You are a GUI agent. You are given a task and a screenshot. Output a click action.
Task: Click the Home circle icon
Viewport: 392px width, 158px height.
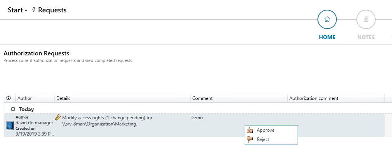[x=327, y=19]
